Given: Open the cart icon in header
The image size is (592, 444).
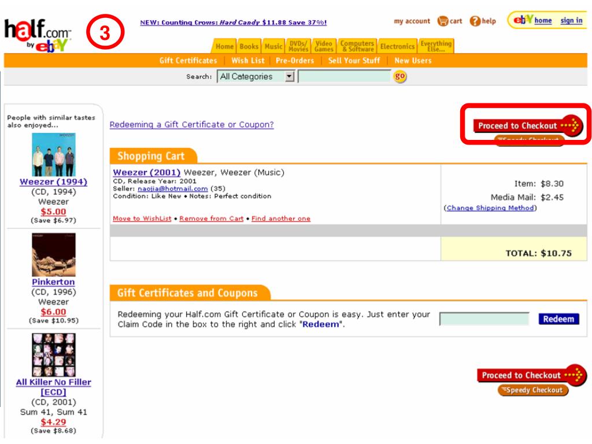Looking at the screenshot, I should [443, 21].
